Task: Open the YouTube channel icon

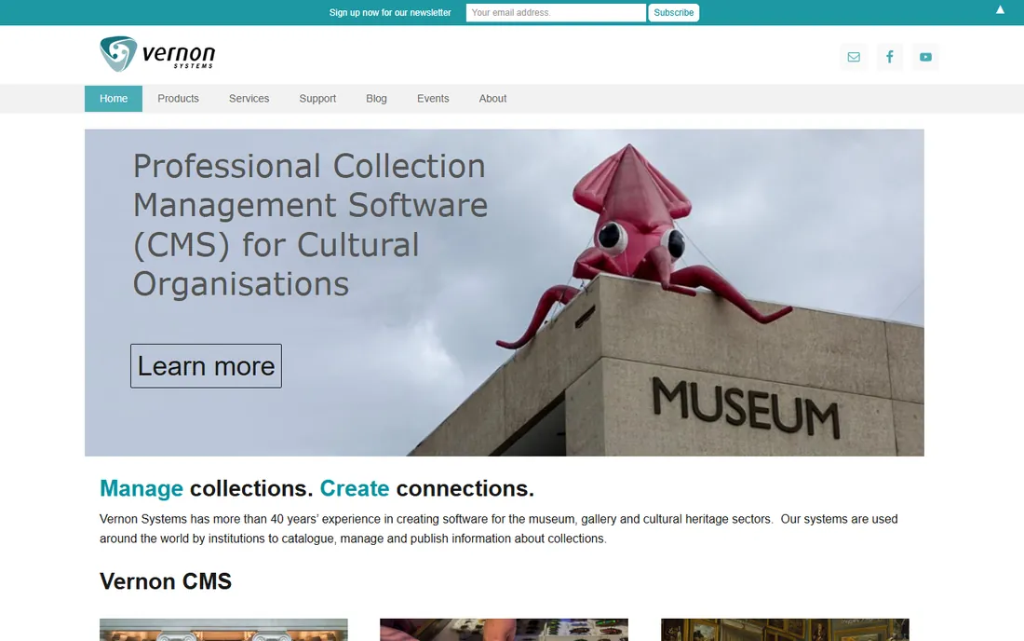Action: [925, 57]
